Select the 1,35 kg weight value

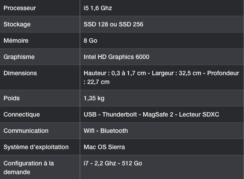coord(94,99)
